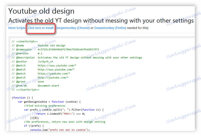201x137 pixels.
Task: Click the '})[0];' code line
Action: [x=35, y=118]
